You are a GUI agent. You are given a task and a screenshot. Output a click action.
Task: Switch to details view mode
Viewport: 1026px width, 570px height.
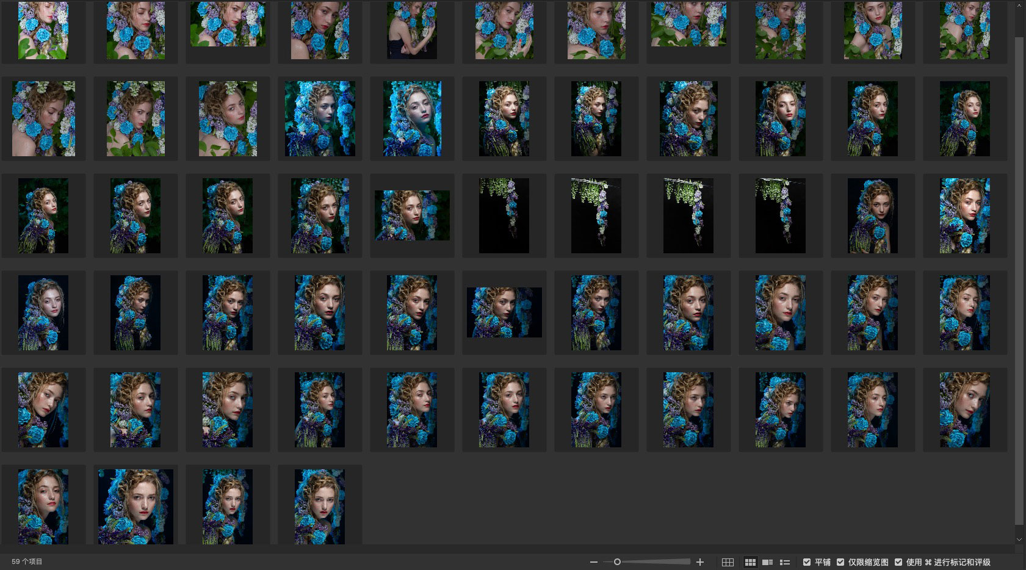pyautogui.click(x=768, y=562)
